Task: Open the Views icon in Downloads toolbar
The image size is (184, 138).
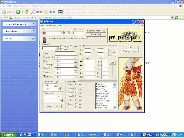Action: [x=61, y=12]
